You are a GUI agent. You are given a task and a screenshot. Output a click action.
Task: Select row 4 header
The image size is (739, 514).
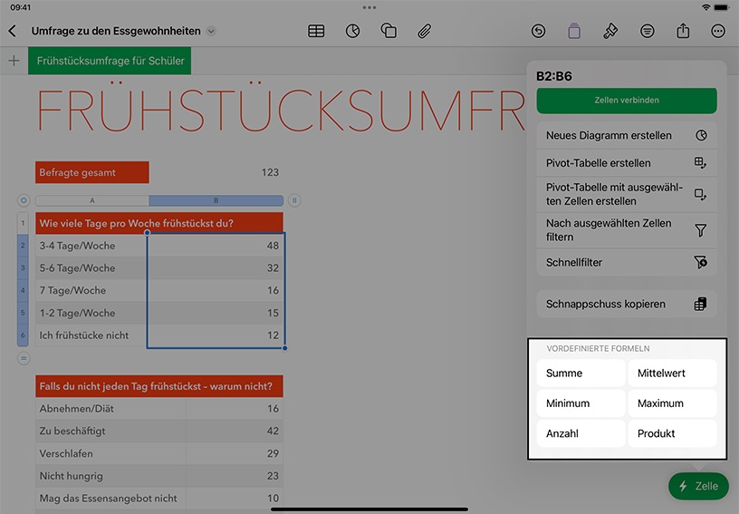(23, 290)
